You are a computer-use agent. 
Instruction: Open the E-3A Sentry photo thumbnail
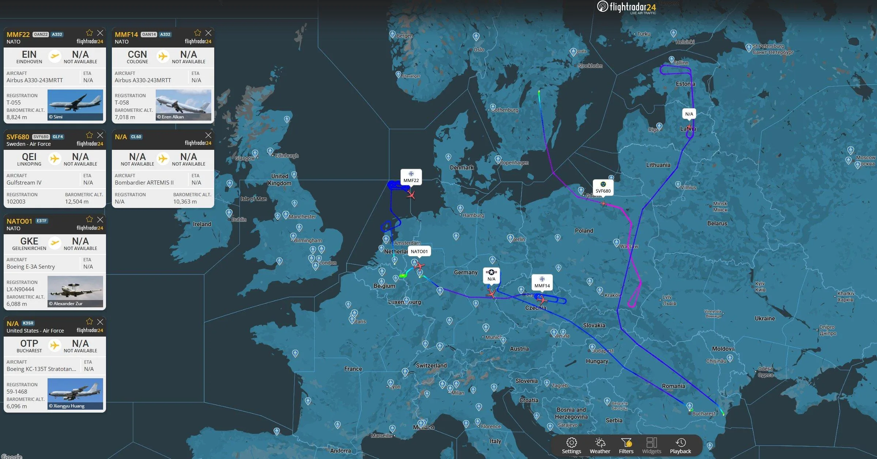pyautogui.click(x=75, y=291)
